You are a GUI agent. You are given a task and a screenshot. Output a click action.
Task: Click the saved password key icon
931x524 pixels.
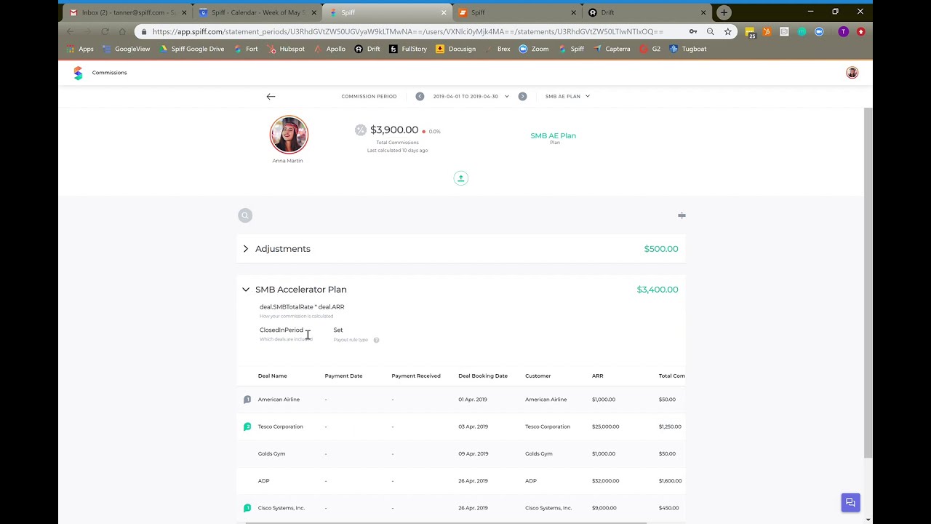692,32
